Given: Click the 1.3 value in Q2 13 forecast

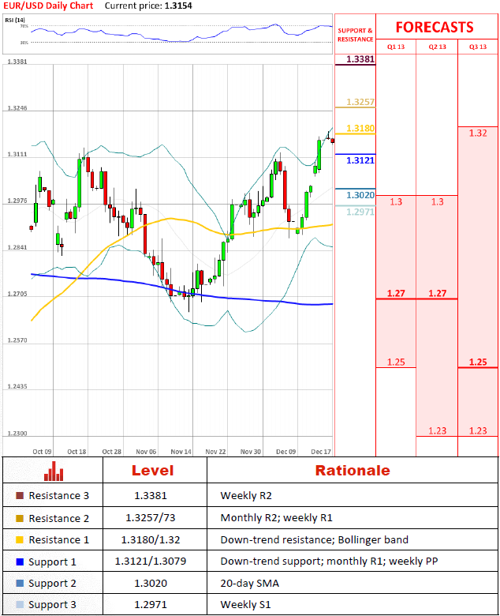Looking at the screenshot, I should 437,202.
